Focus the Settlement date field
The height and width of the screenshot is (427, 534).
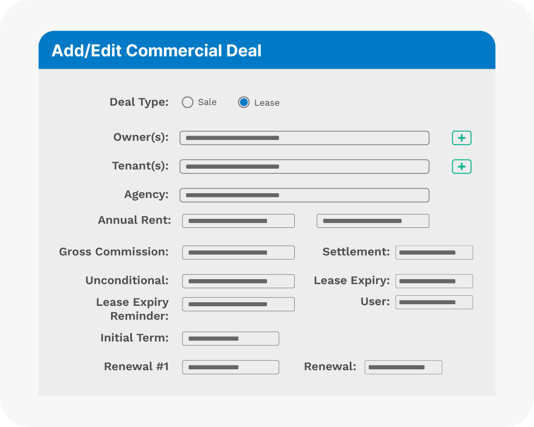[434, 252]
